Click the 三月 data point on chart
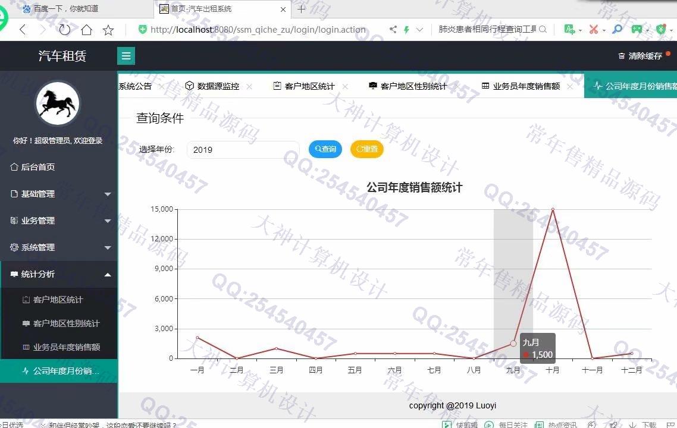Viewport: 677px width, 428px height. pyautogui.click(x=276, y=348)
